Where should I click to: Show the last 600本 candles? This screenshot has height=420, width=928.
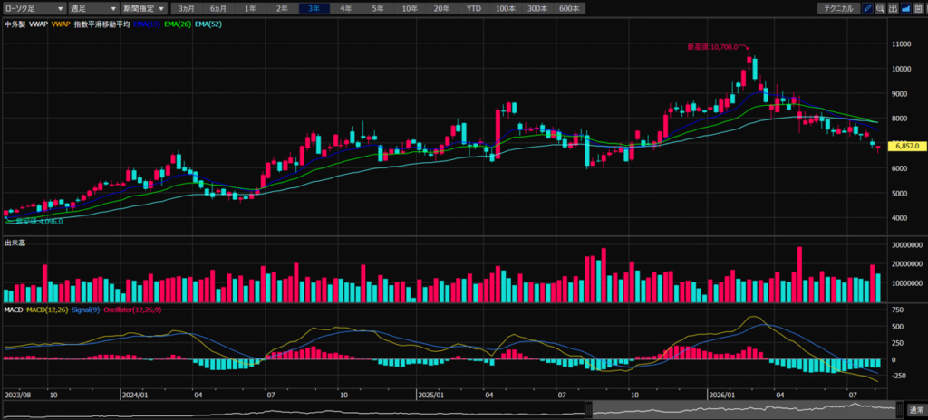coord(569,8)
